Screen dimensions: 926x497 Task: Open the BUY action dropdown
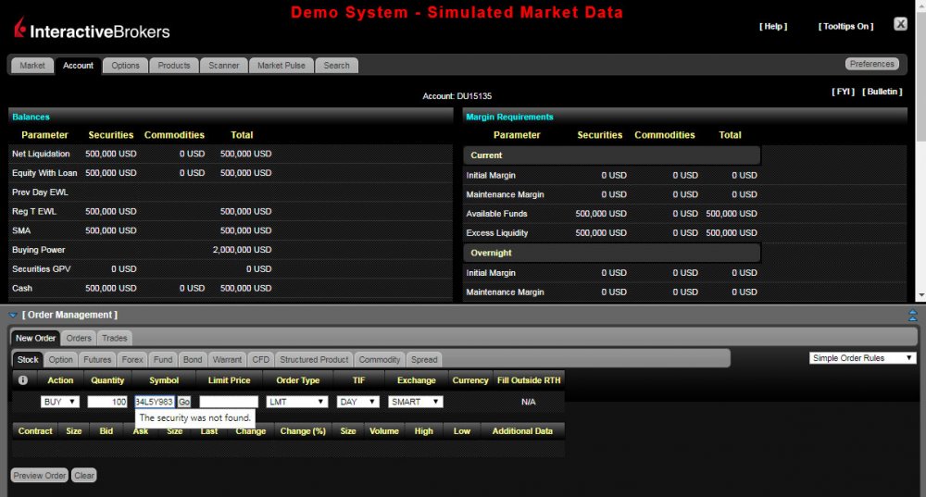tap(60, 402)
